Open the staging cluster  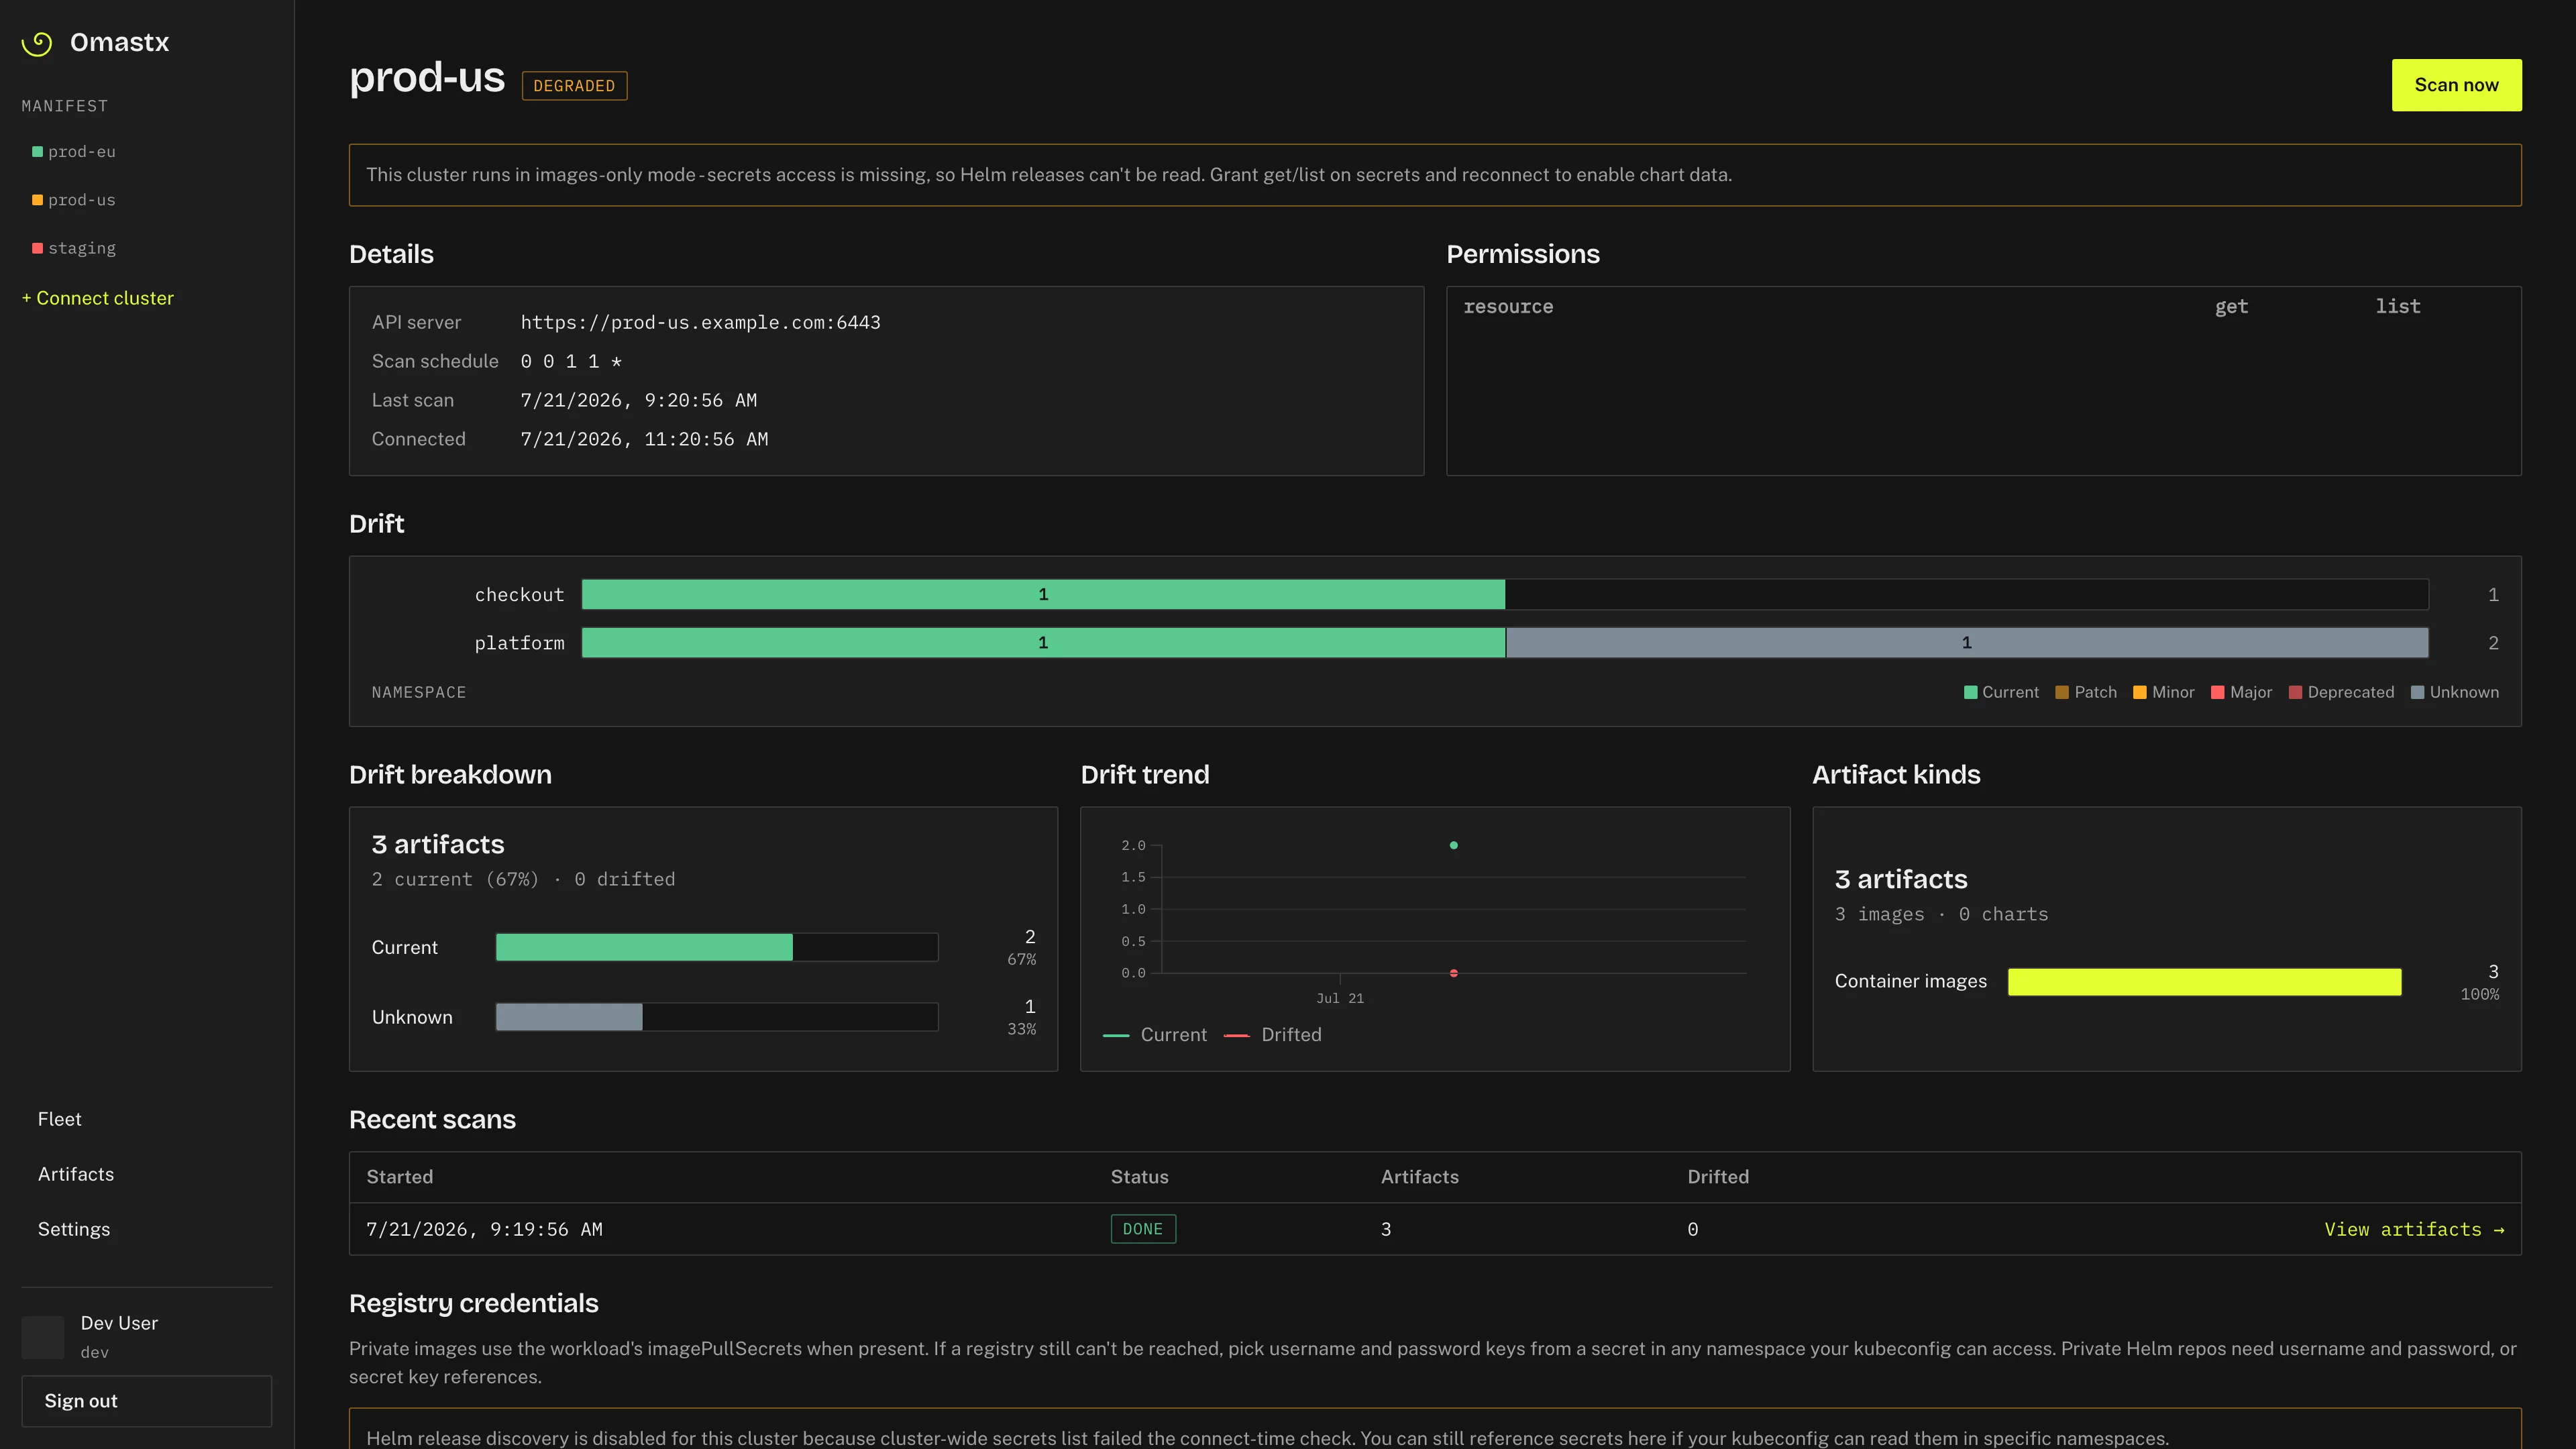[x=81, y=248]
